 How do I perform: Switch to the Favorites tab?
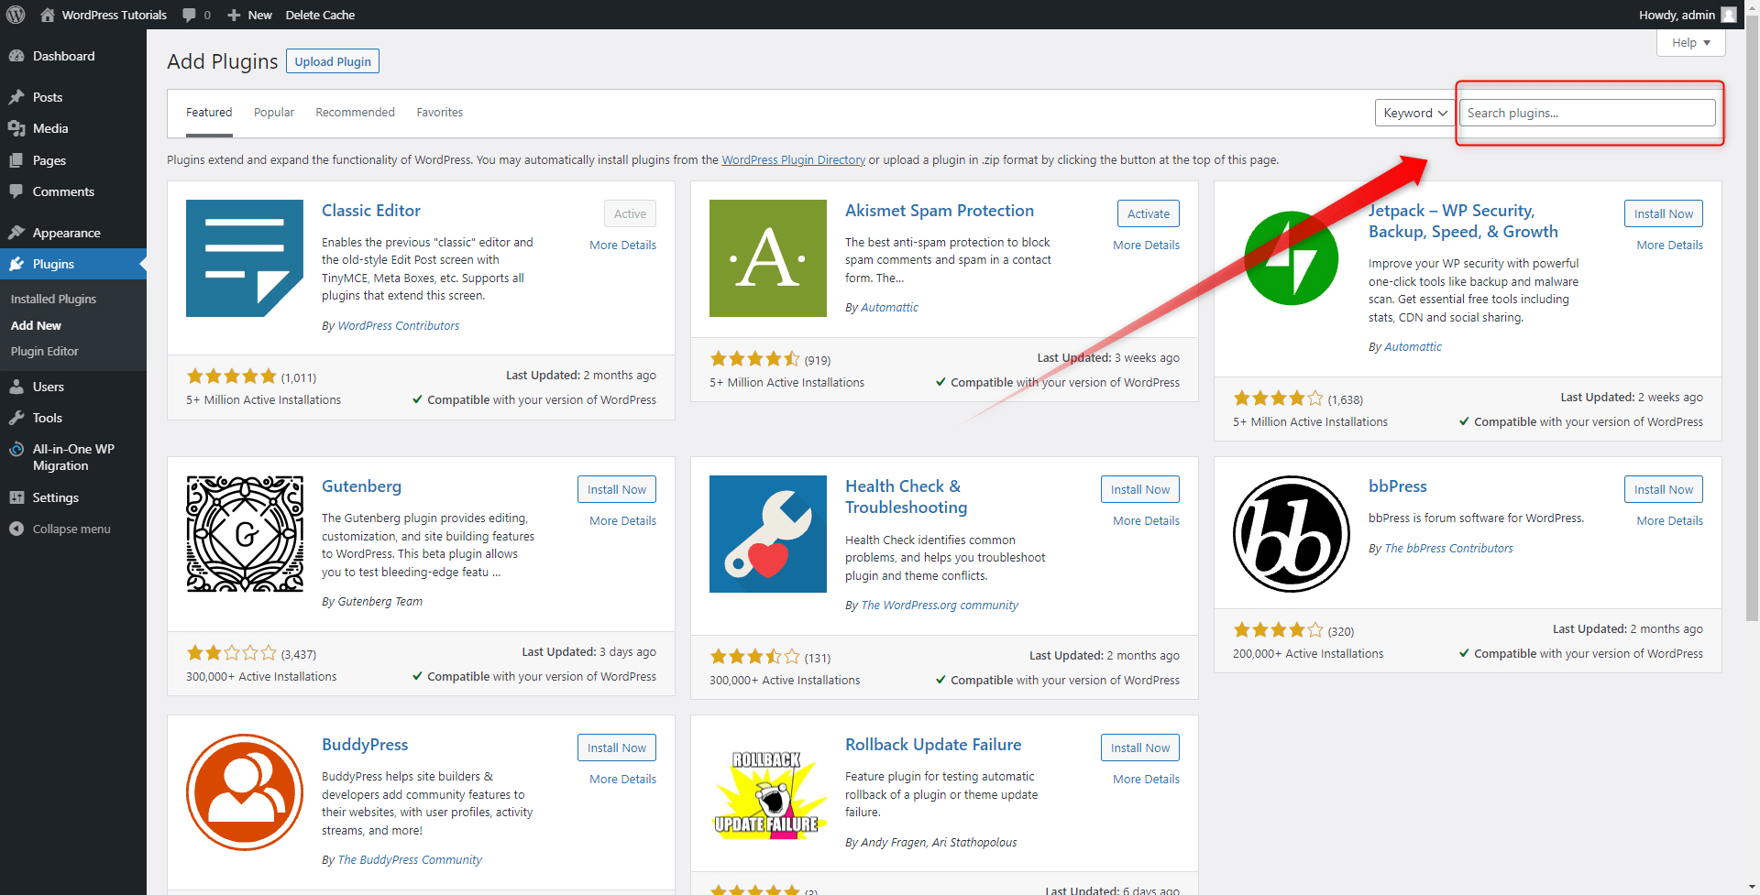(440, 113)
